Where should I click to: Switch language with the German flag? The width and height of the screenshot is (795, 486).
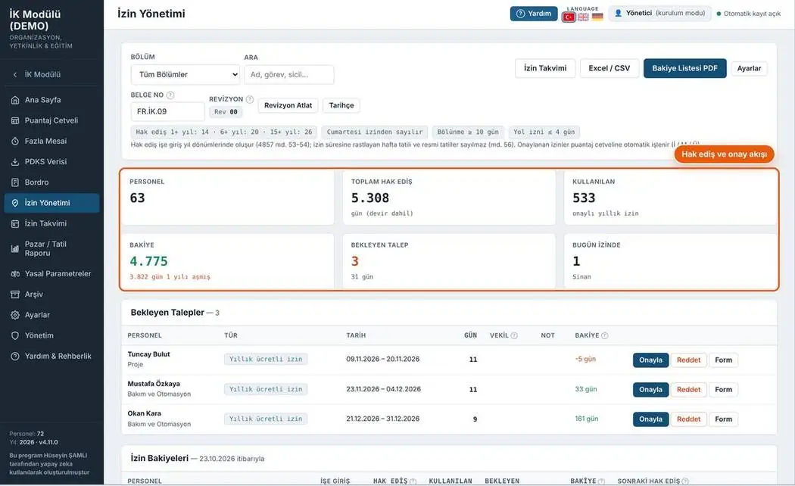(597, 17)
